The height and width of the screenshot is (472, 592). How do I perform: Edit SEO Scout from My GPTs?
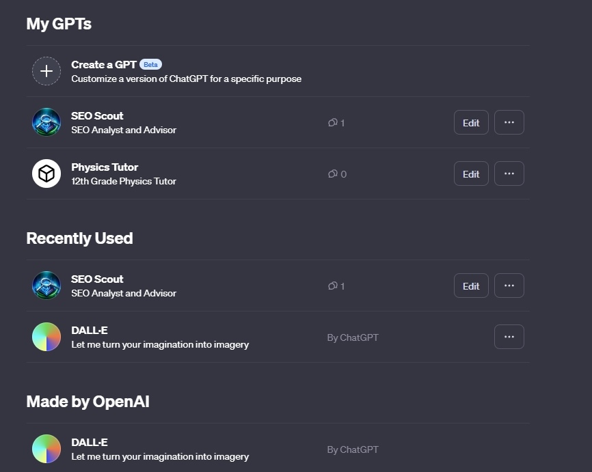[x=470, y=122]
